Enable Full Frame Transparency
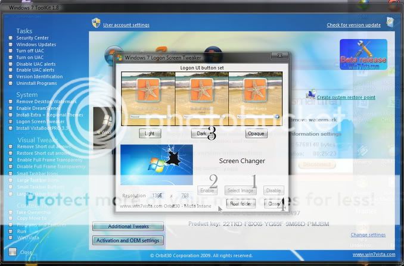Viewport: 404px width, 266px height. 49,160
